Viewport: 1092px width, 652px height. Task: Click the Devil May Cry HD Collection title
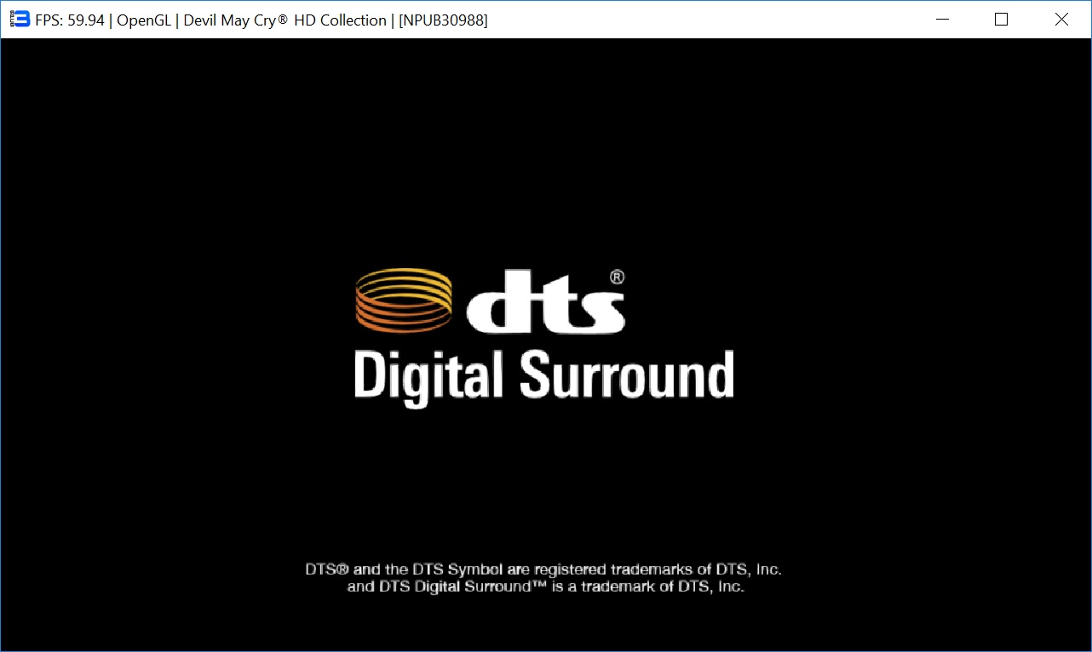click(x=284, y=20)
